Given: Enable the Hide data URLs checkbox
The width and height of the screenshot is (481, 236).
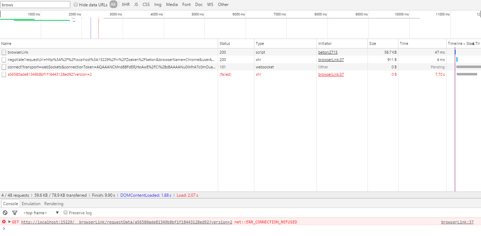Looking at the screenshot, I should 76,4.
